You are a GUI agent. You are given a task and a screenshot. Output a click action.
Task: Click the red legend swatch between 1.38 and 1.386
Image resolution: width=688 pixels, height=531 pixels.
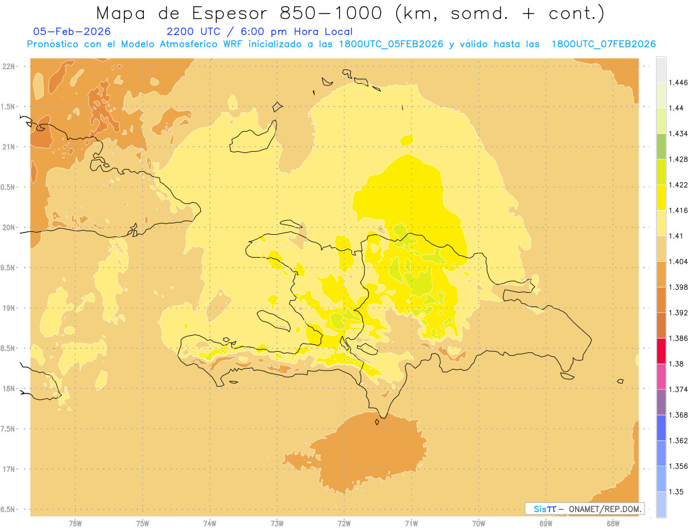pos(661,351)
